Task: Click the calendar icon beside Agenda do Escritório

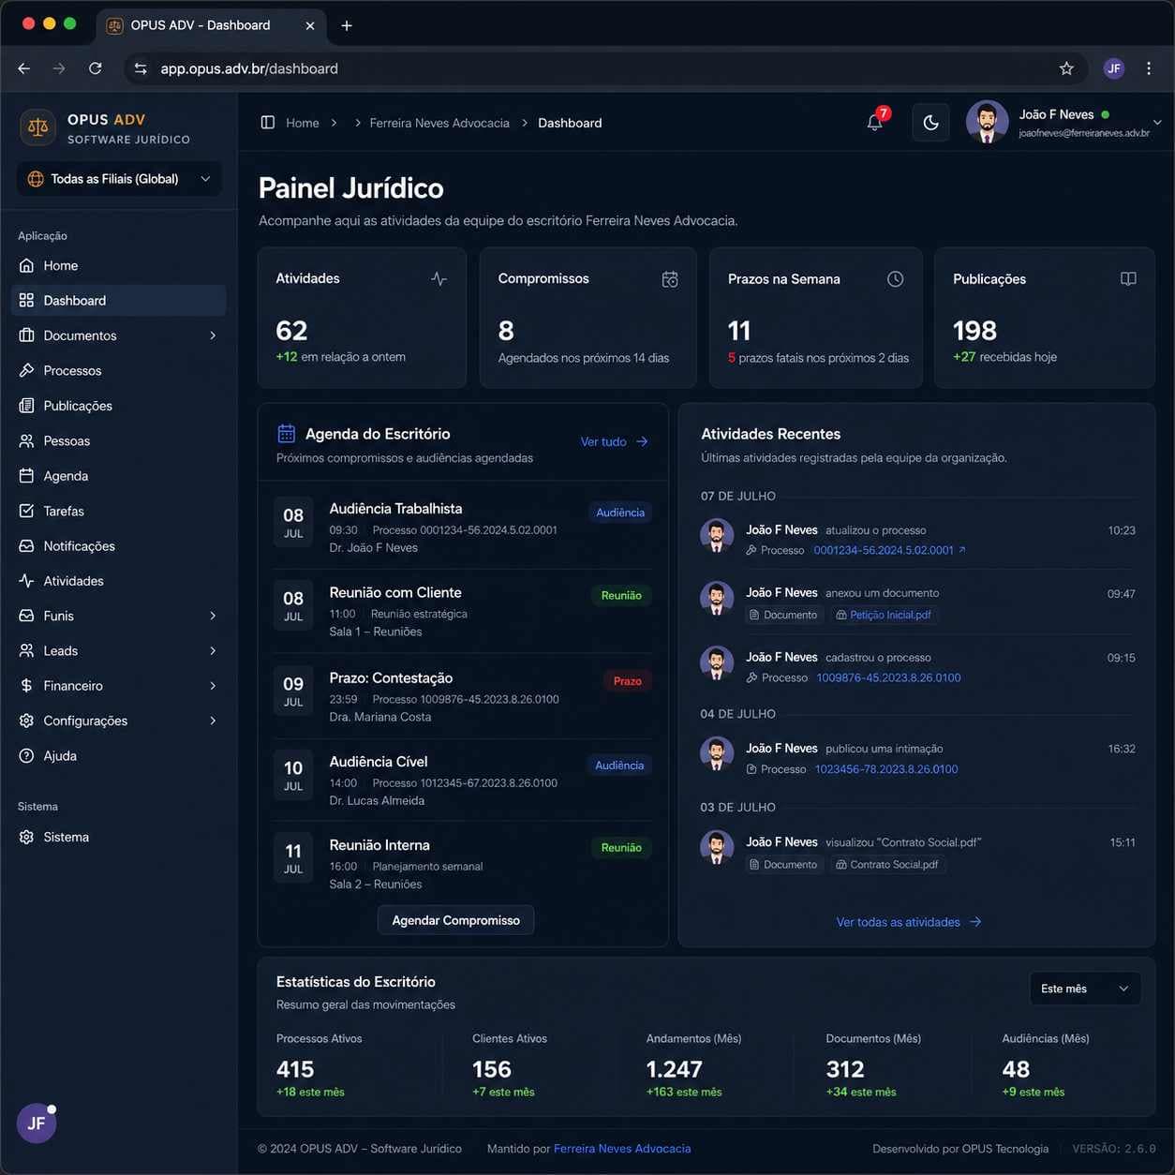Action: 287,434
